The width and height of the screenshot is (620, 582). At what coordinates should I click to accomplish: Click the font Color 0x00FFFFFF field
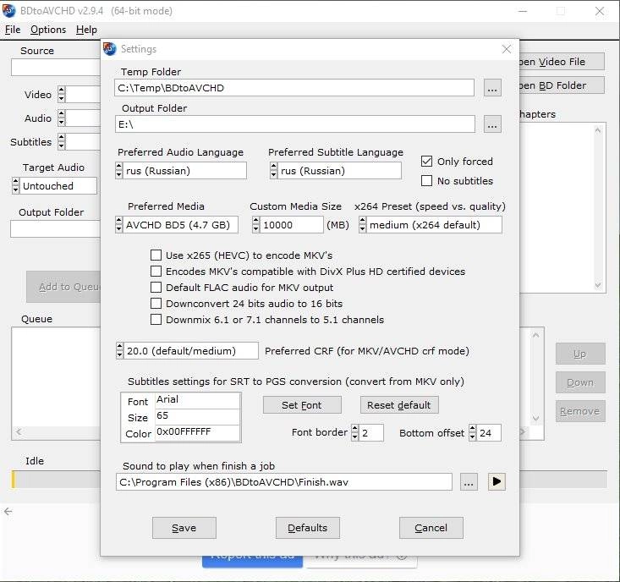(197, 431)
